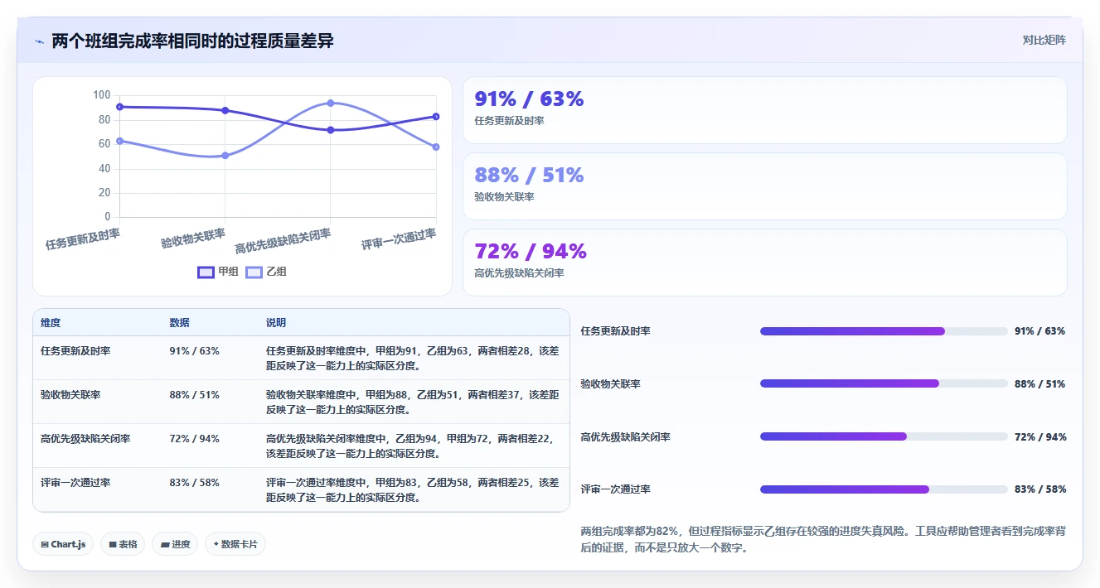Click the 91% / 63% value in the table
This screenshot has height=588, width=1100.
tap(194, 351)
